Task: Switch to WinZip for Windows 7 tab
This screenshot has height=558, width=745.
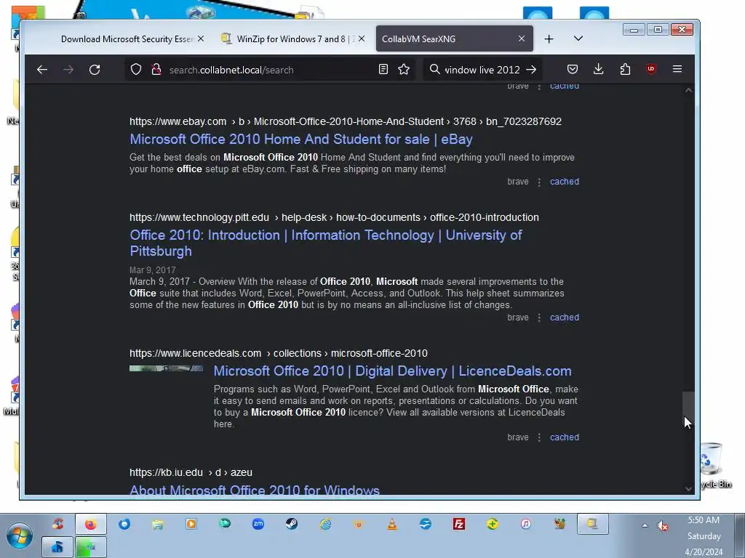Action: pos(290,39)
